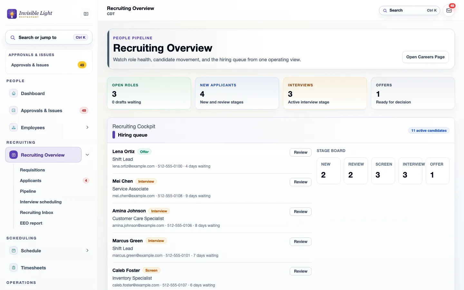Click candidate name Amina Johnson
464x290 pixels.
[x=129, y=211]
